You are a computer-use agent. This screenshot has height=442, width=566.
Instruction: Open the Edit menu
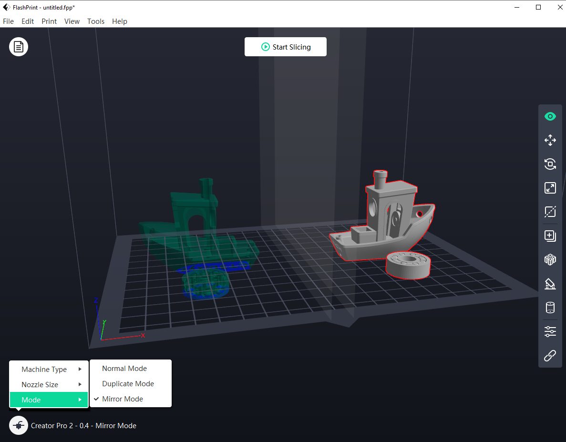point(28,21)
